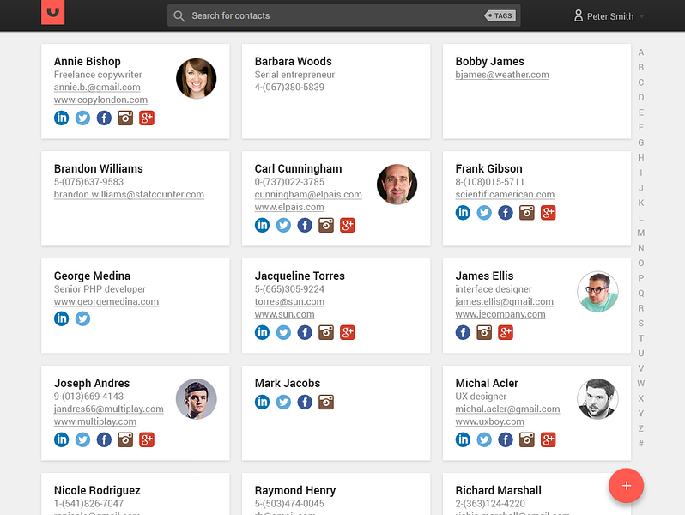Image resolution: width=685 pixels, height=515 pixels.
Task: Open James Ellis's Google Plus icon
Action: pyautogui.click(x=506, y=332)
